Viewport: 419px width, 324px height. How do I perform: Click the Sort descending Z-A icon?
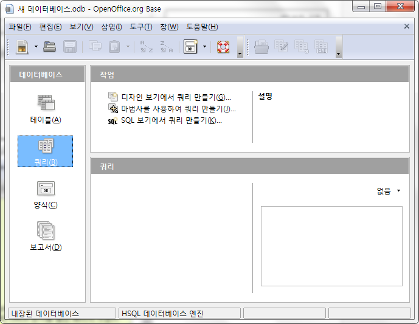(166, 47)
